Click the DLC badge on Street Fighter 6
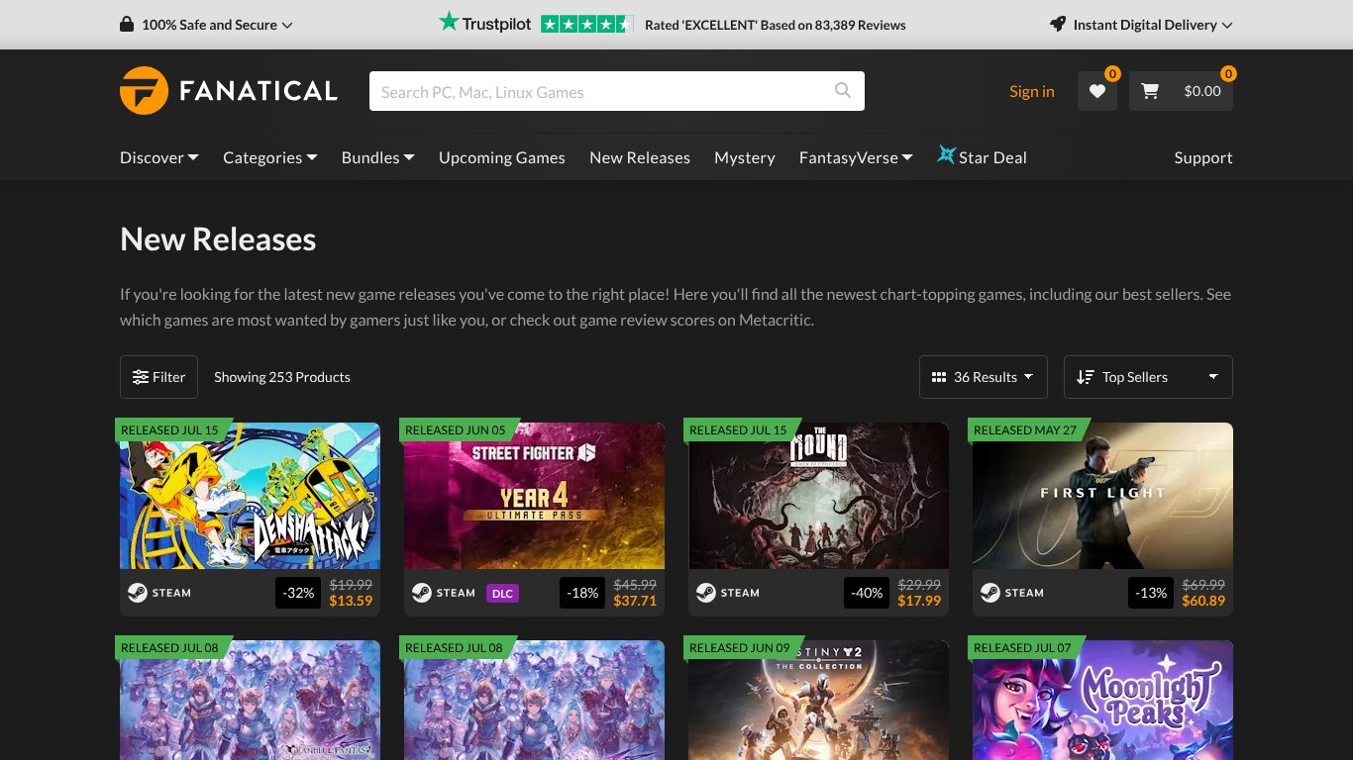 (502, 593)
